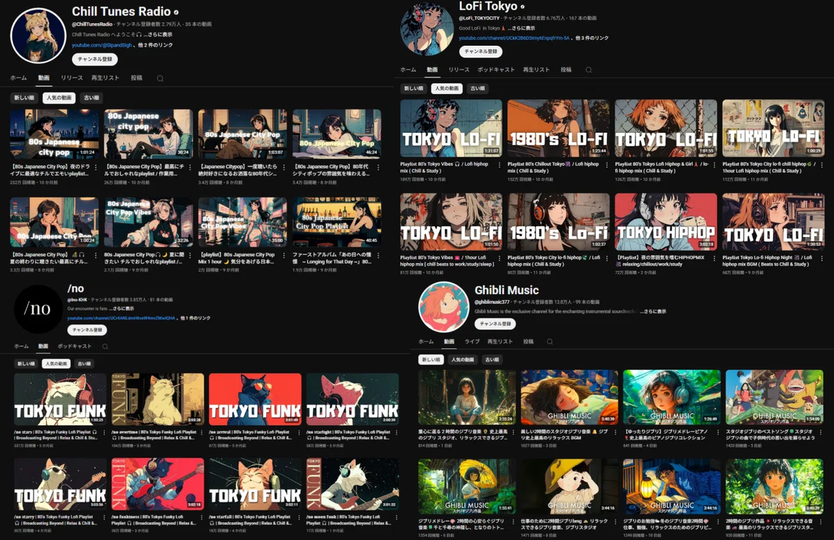834x540 pixels.
Task: Subscribe to /no channel via チャンネル登録
Action: tap(87, 330)
